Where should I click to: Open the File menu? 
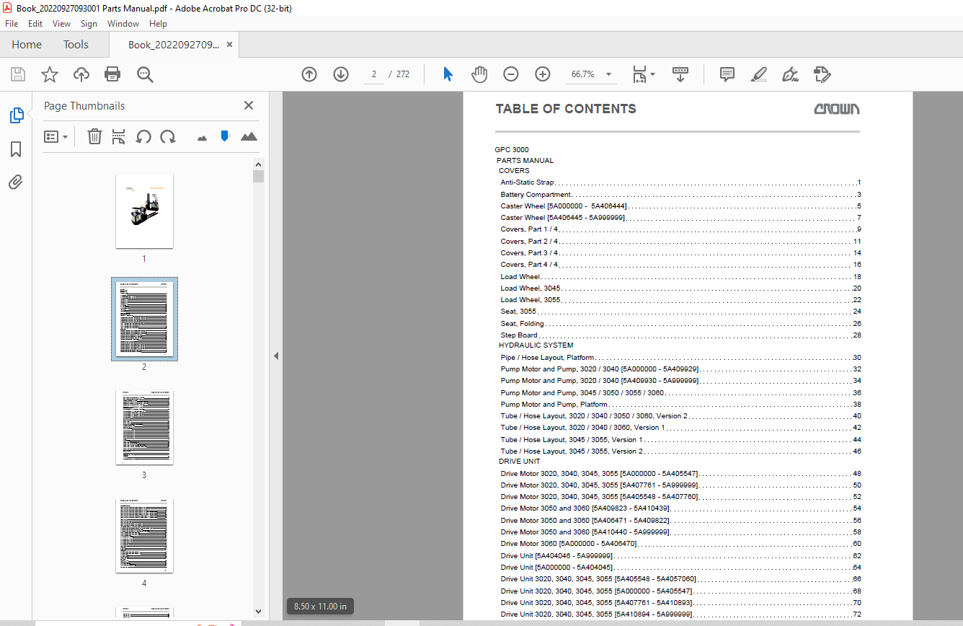[x=12, y=24]
